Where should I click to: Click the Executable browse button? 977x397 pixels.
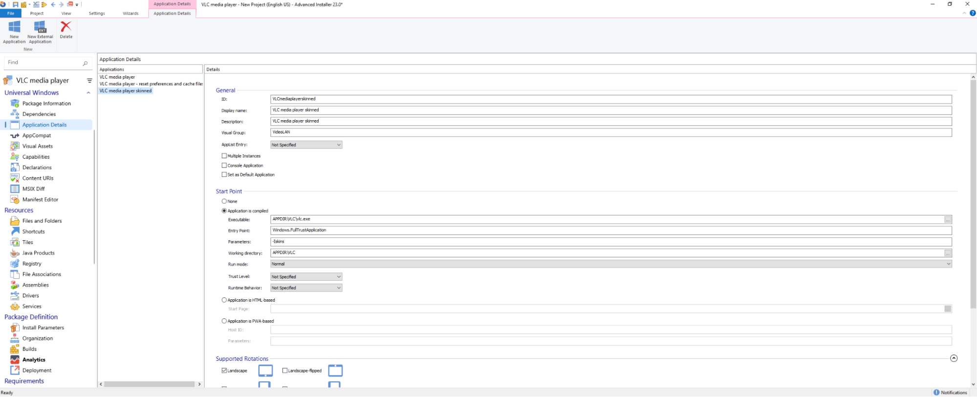[948, 220]
